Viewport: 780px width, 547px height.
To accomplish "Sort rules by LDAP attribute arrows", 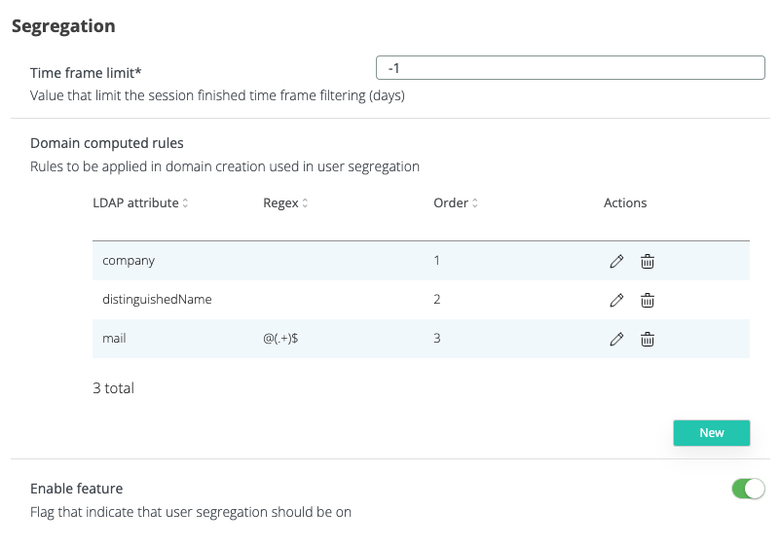I will (185, 203).
